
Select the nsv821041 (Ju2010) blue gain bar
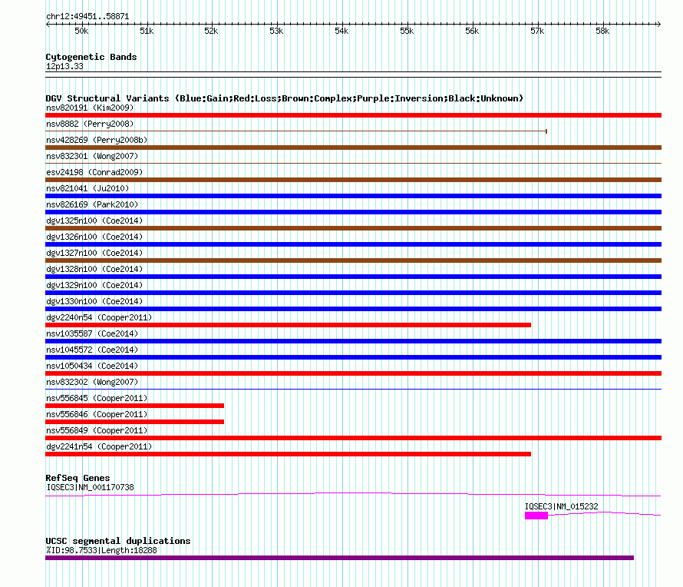tap(353, 196)
